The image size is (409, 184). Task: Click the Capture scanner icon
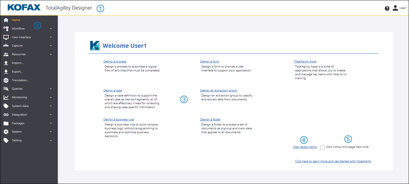click(x=6, y=46)
